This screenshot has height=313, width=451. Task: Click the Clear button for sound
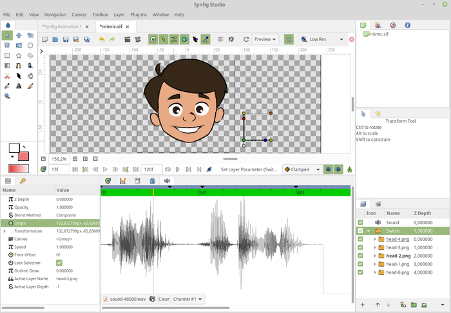pos(164,299)
